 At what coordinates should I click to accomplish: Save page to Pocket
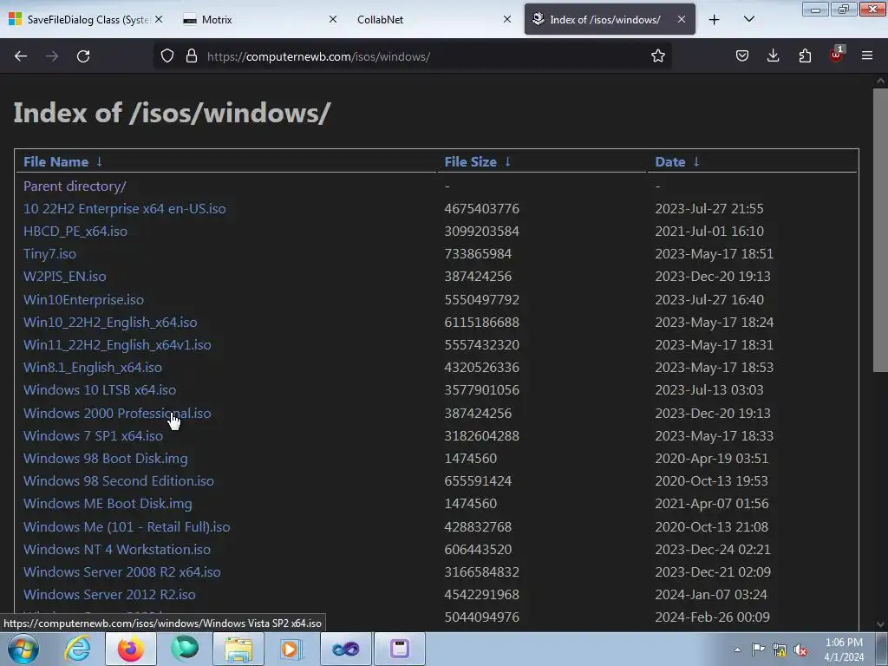[x=742, y=55]
